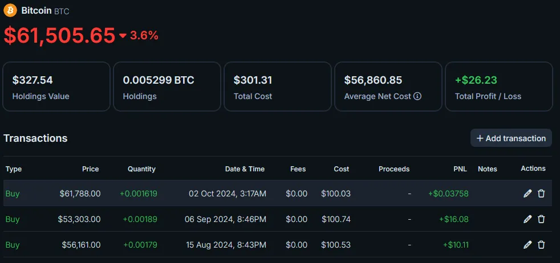Open pencil editor for 15 Aug 2024 transaction

click(x=527, y=245)
